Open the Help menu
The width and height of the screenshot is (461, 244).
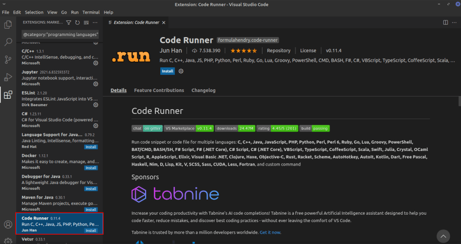108,13
